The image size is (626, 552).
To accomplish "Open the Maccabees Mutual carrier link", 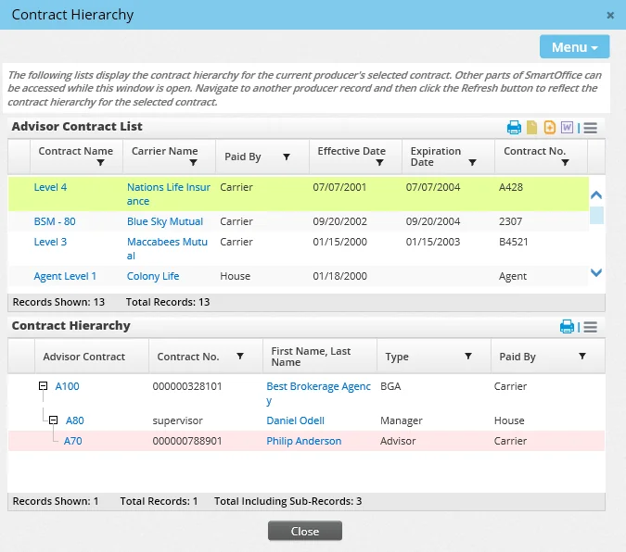I will (x=167, y=248).
